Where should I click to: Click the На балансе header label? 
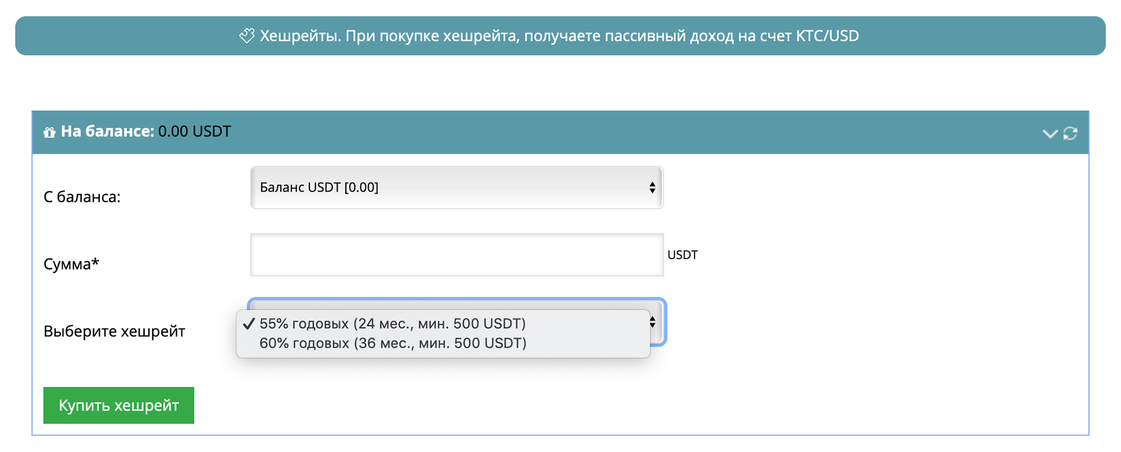point(107,132)
